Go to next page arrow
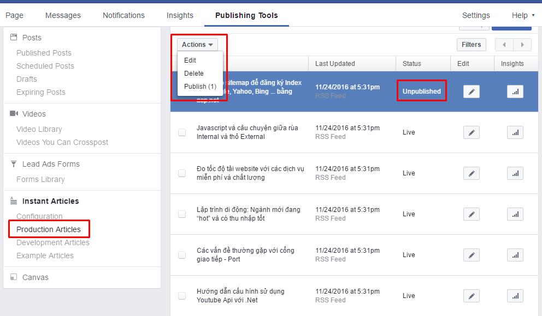 [522, 45]
